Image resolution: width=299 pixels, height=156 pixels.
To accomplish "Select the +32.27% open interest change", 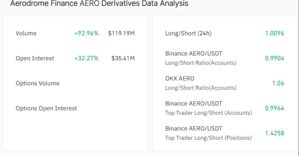I will click(x=86, y=58).
